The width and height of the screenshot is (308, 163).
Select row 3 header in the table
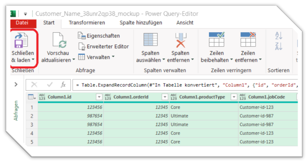point(32,125)
